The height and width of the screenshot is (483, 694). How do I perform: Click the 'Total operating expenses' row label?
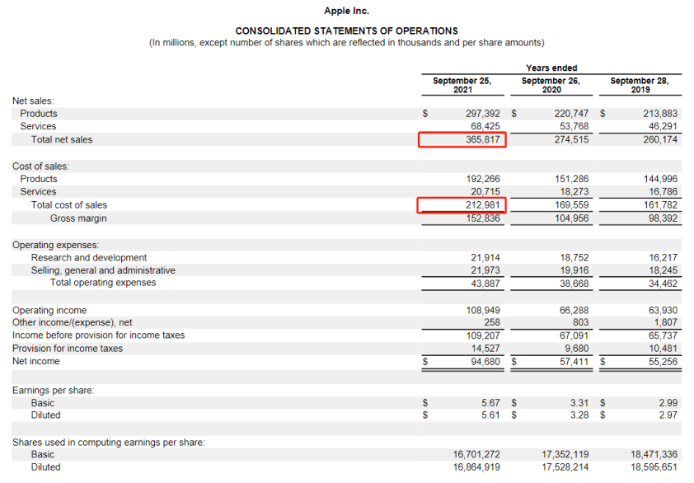tap(103, 283)
